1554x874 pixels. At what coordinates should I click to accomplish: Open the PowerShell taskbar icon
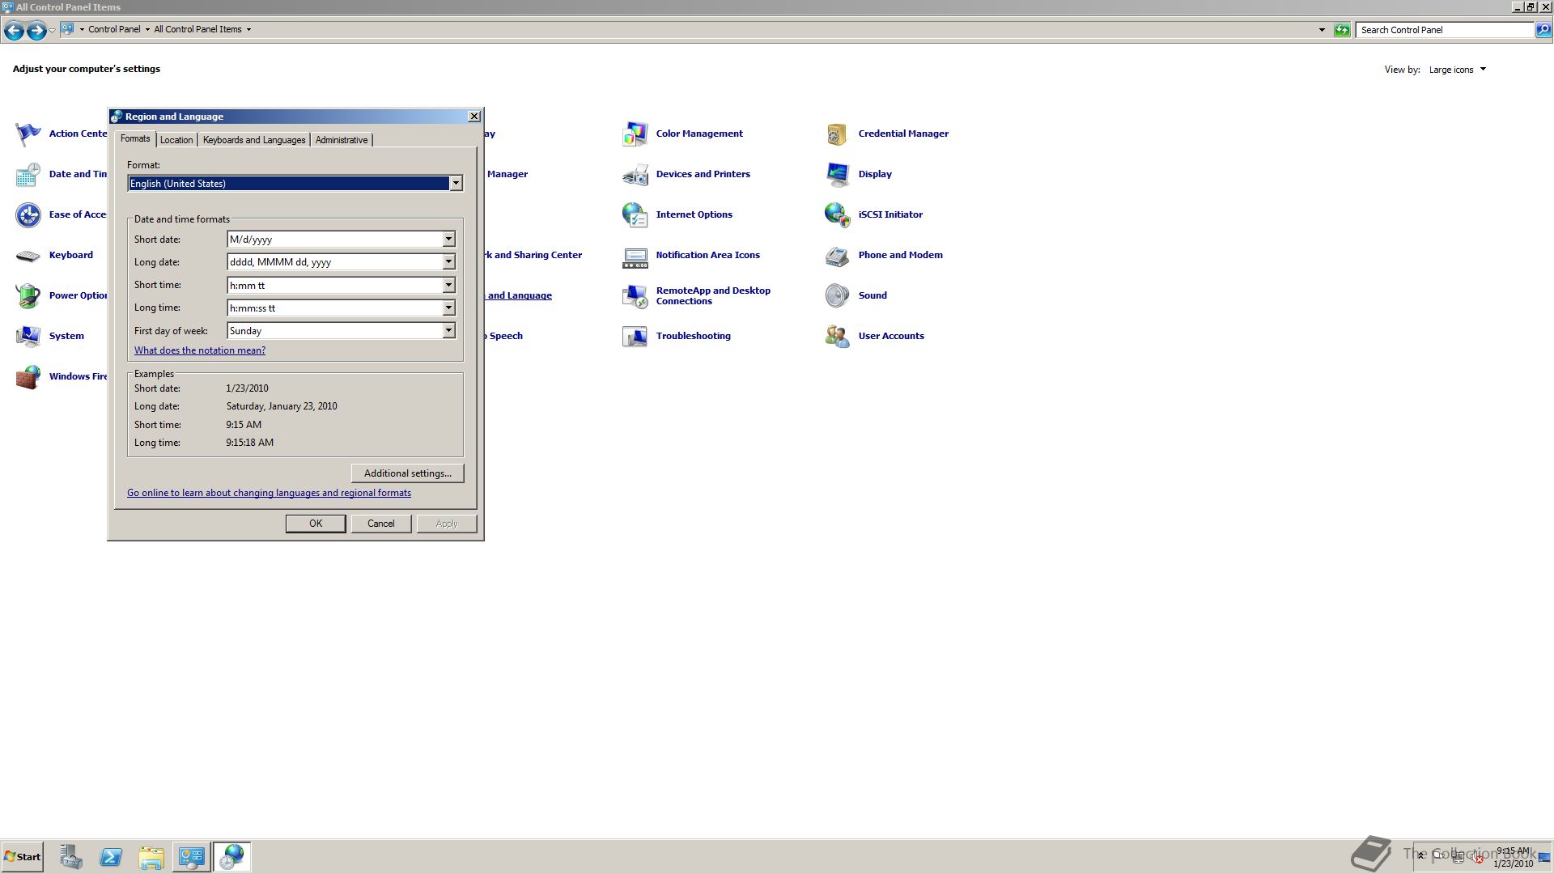coord(111,857)
